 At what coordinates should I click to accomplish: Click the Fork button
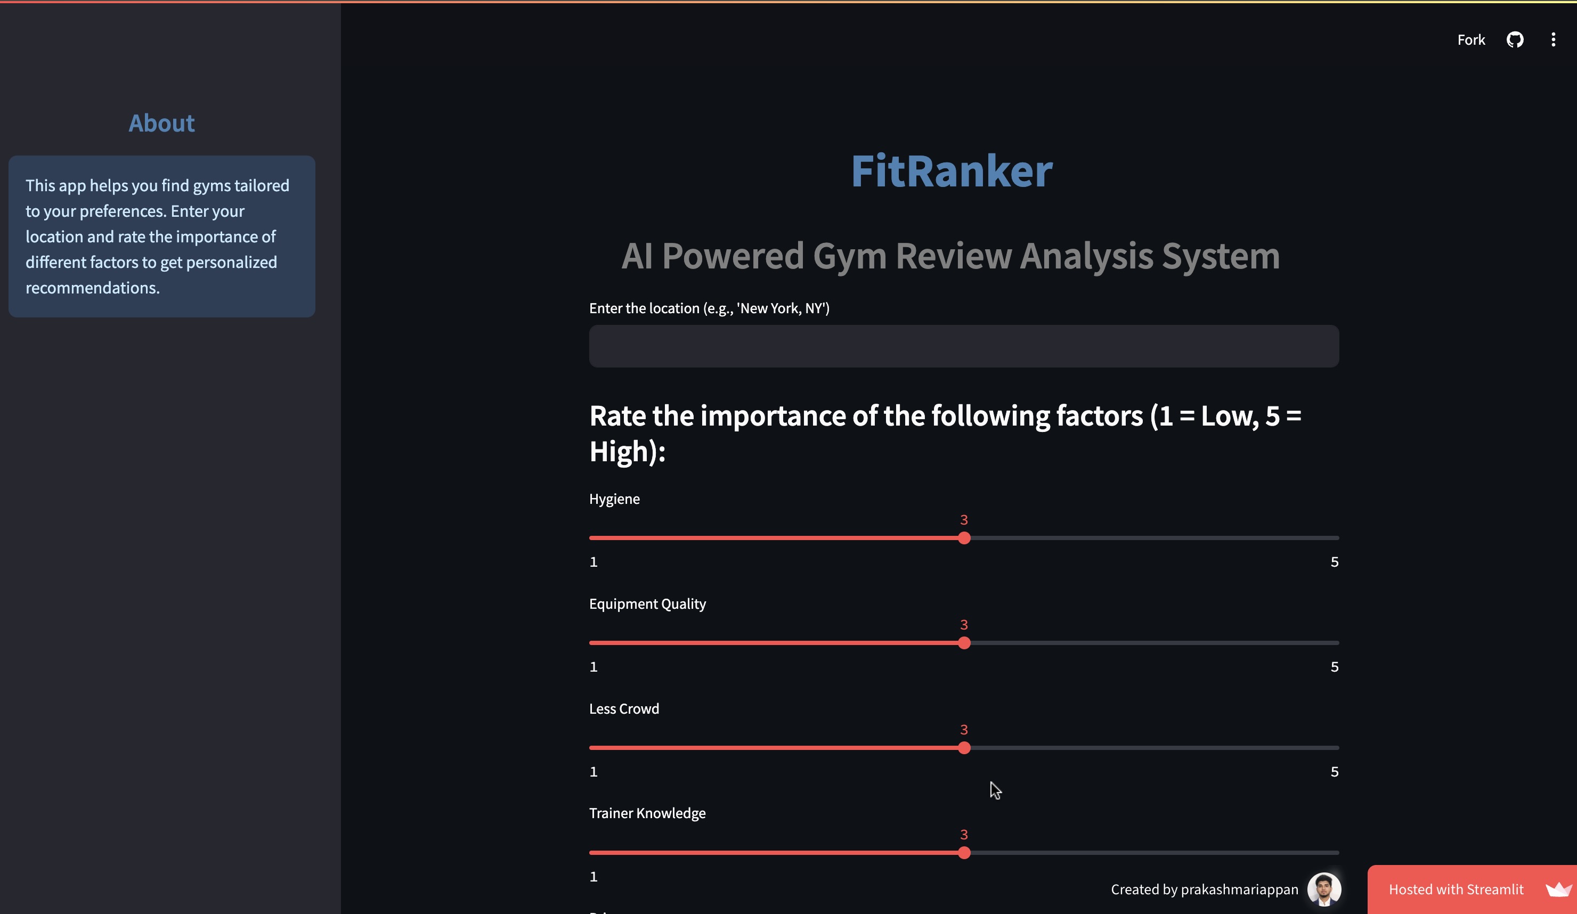point(1470,39)
